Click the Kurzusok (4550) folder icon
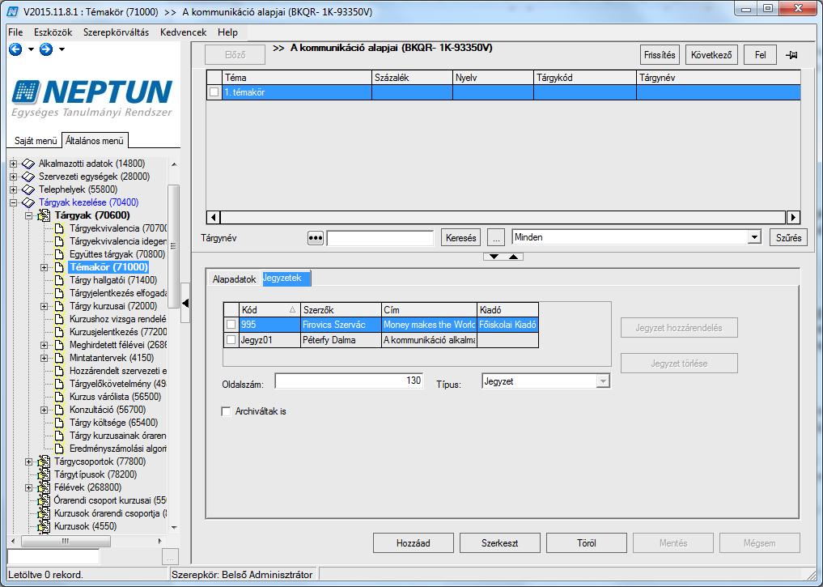 (x=44, y=526)
